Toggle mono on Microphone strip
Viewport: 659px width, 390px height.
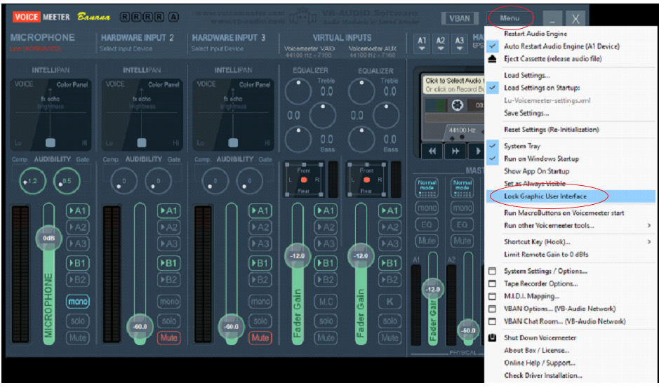[x=78, y=302]
